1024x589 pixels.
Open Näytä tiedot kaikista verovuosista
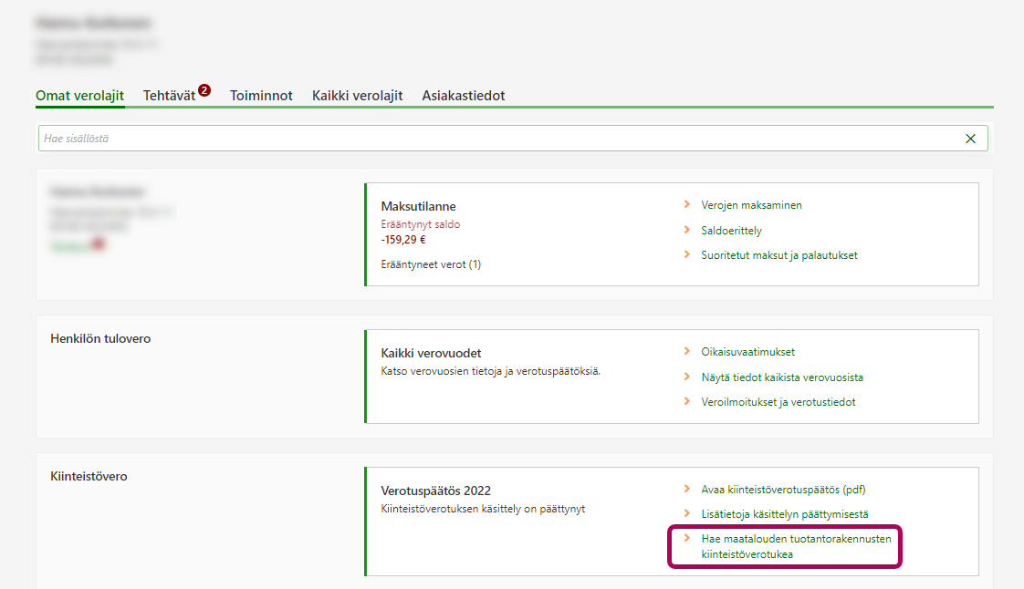click(781, 377)
